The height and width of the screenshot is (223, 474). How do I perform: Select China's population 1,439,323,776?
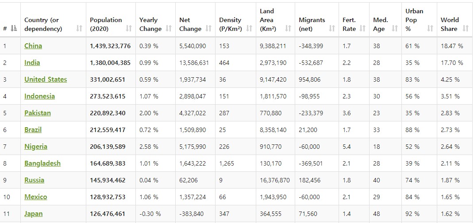pos(110,46)
